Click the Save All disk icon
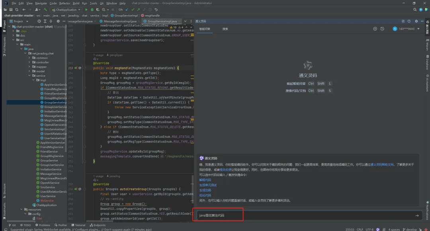Screen dimensions: 430x231 coord(11,10)
